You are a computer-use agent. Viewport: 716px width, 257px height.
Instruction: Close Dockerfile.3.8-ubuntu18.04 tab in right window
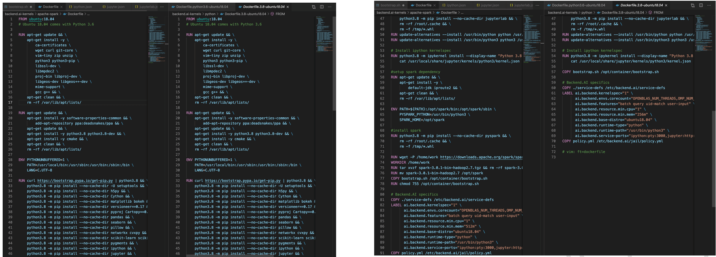tap(666, 5)
